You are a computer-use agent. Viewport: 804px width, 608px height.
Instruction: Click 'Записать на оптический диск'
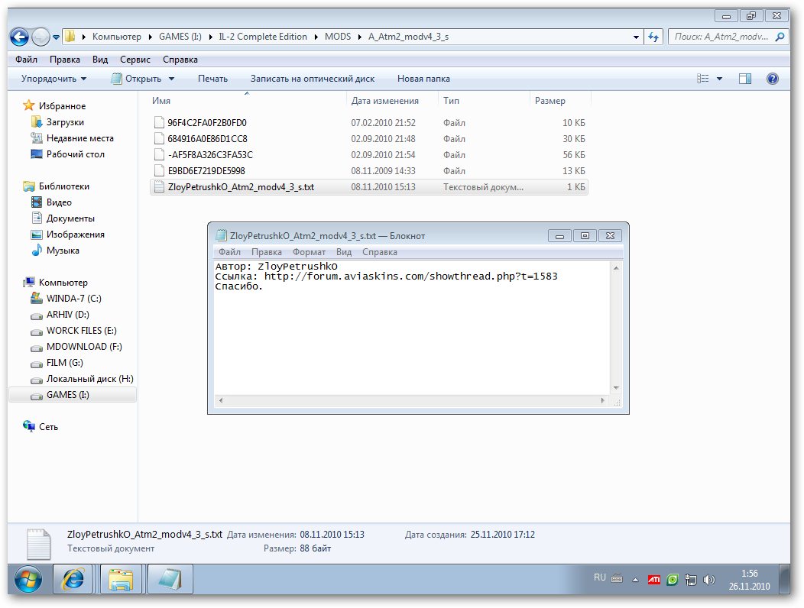point(313,79)
